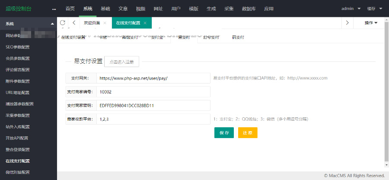The image size is (389, 180).
Task: Click the 保存 button
Action: (x=224, y=133)
